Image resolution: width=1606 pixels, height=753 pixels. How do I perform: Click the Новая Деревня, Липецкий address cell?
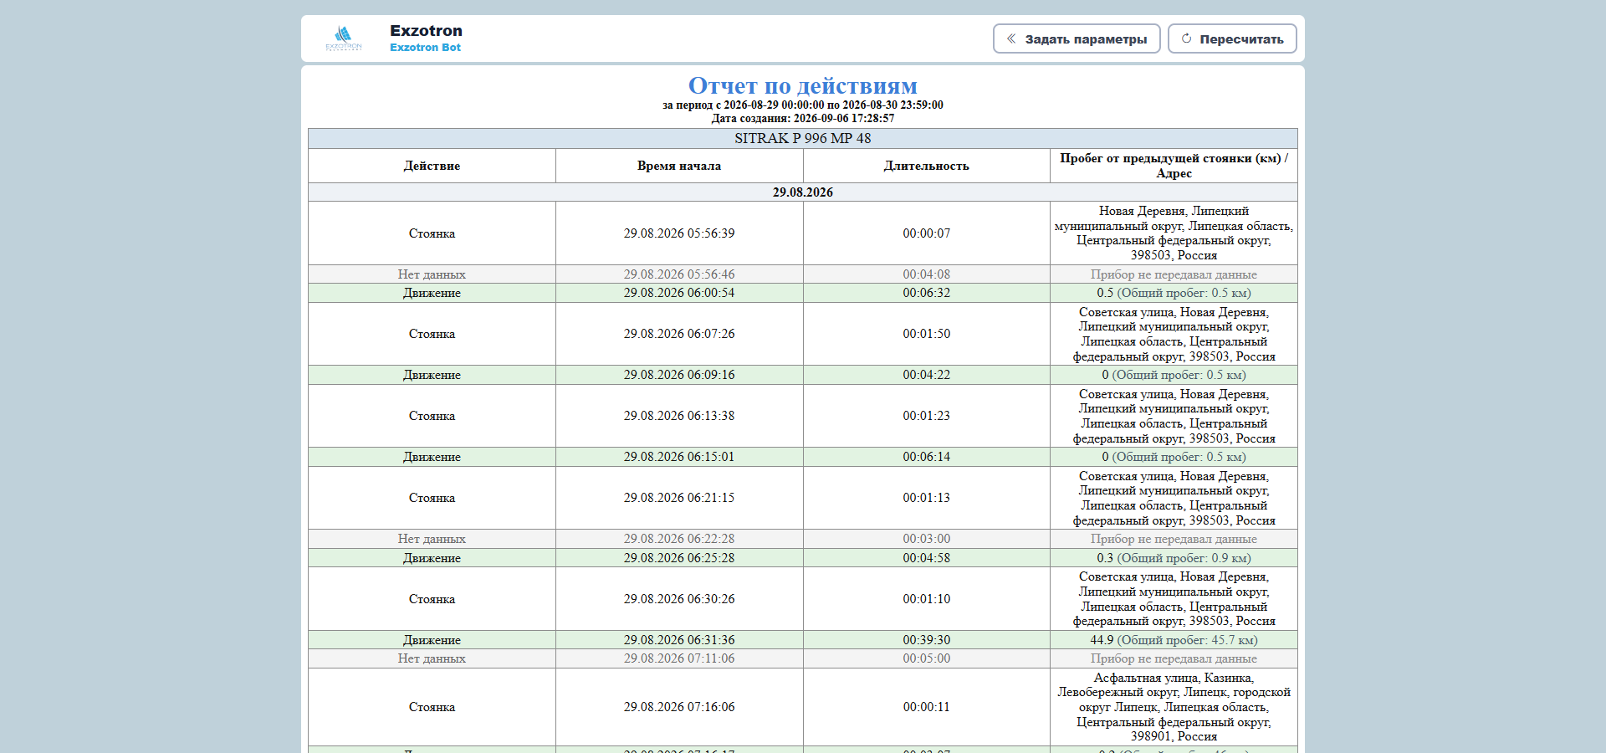point(1174,233)
